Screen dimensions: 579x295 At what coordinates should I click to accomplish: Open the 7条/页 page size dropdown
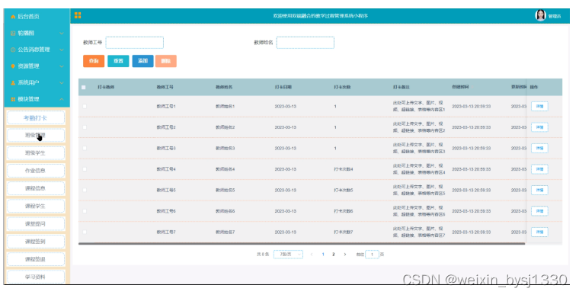(x=288, y=255)
